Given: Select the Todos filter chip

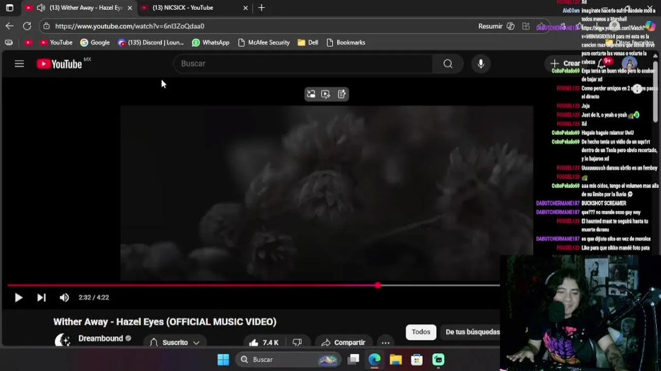Looking at the screenshot, I should tap(421, 332).
